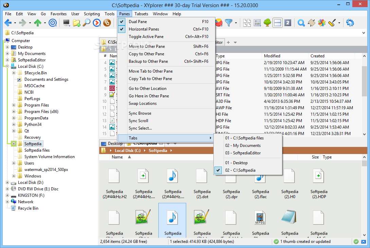The width and height of the screenshot is (370, 248).
Task: Open Configuration with the blue gear icon
Action: point(350,23)
